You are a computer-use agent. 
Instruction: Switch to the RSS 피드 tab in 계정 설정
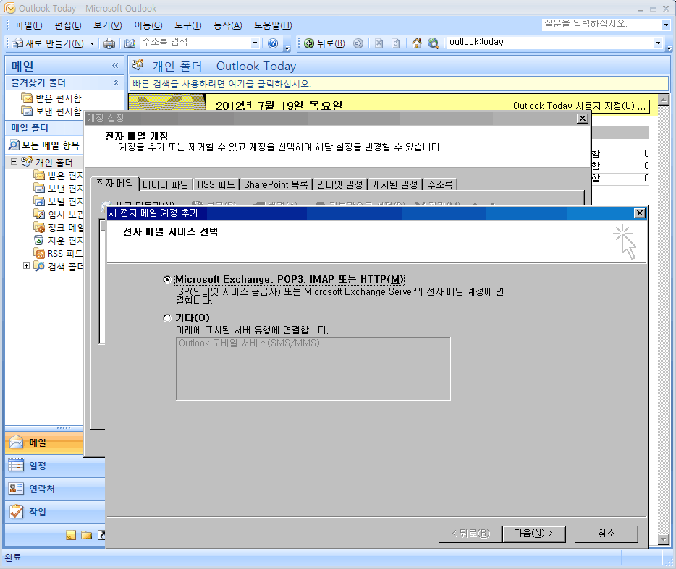[216, 185]
